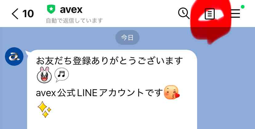The width and height of the screenshot is (255, 129).
Task: Tap the お友だち登録ありがとうございます message text
Action: click(109, 61)
